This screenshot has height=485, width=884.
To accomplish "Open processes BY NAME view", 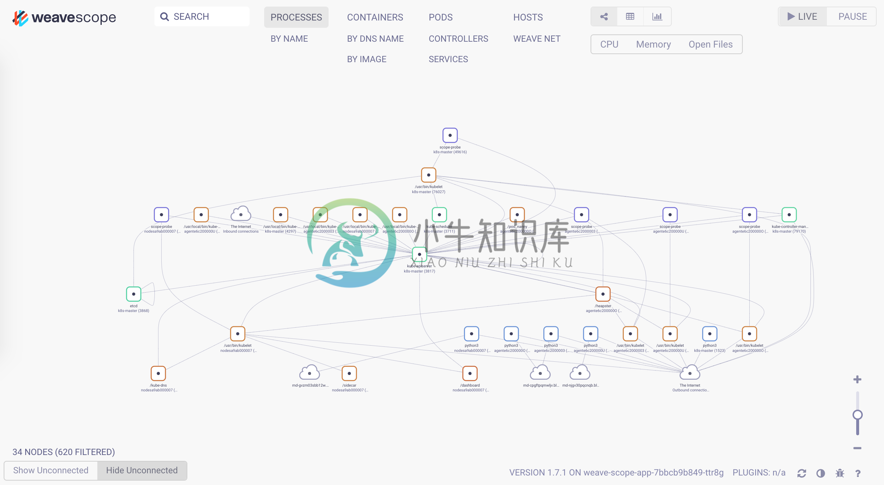I will point(289,39).
